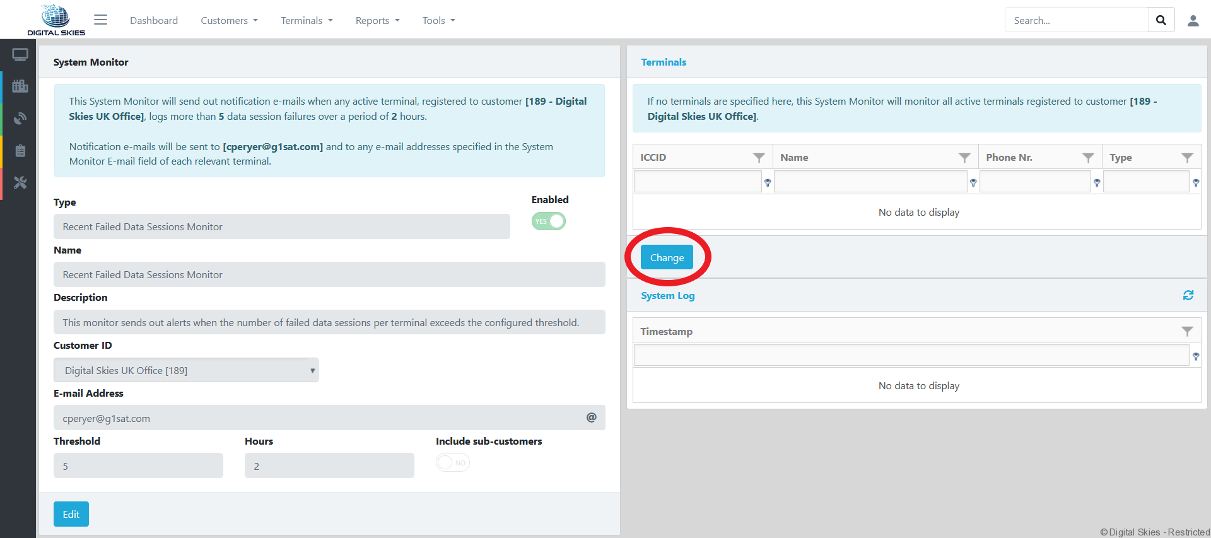The height and width of the screenshot is (538, 1211).
Task: Open the Tools menu
Action: pyautogui.click(x=438, y=21)
